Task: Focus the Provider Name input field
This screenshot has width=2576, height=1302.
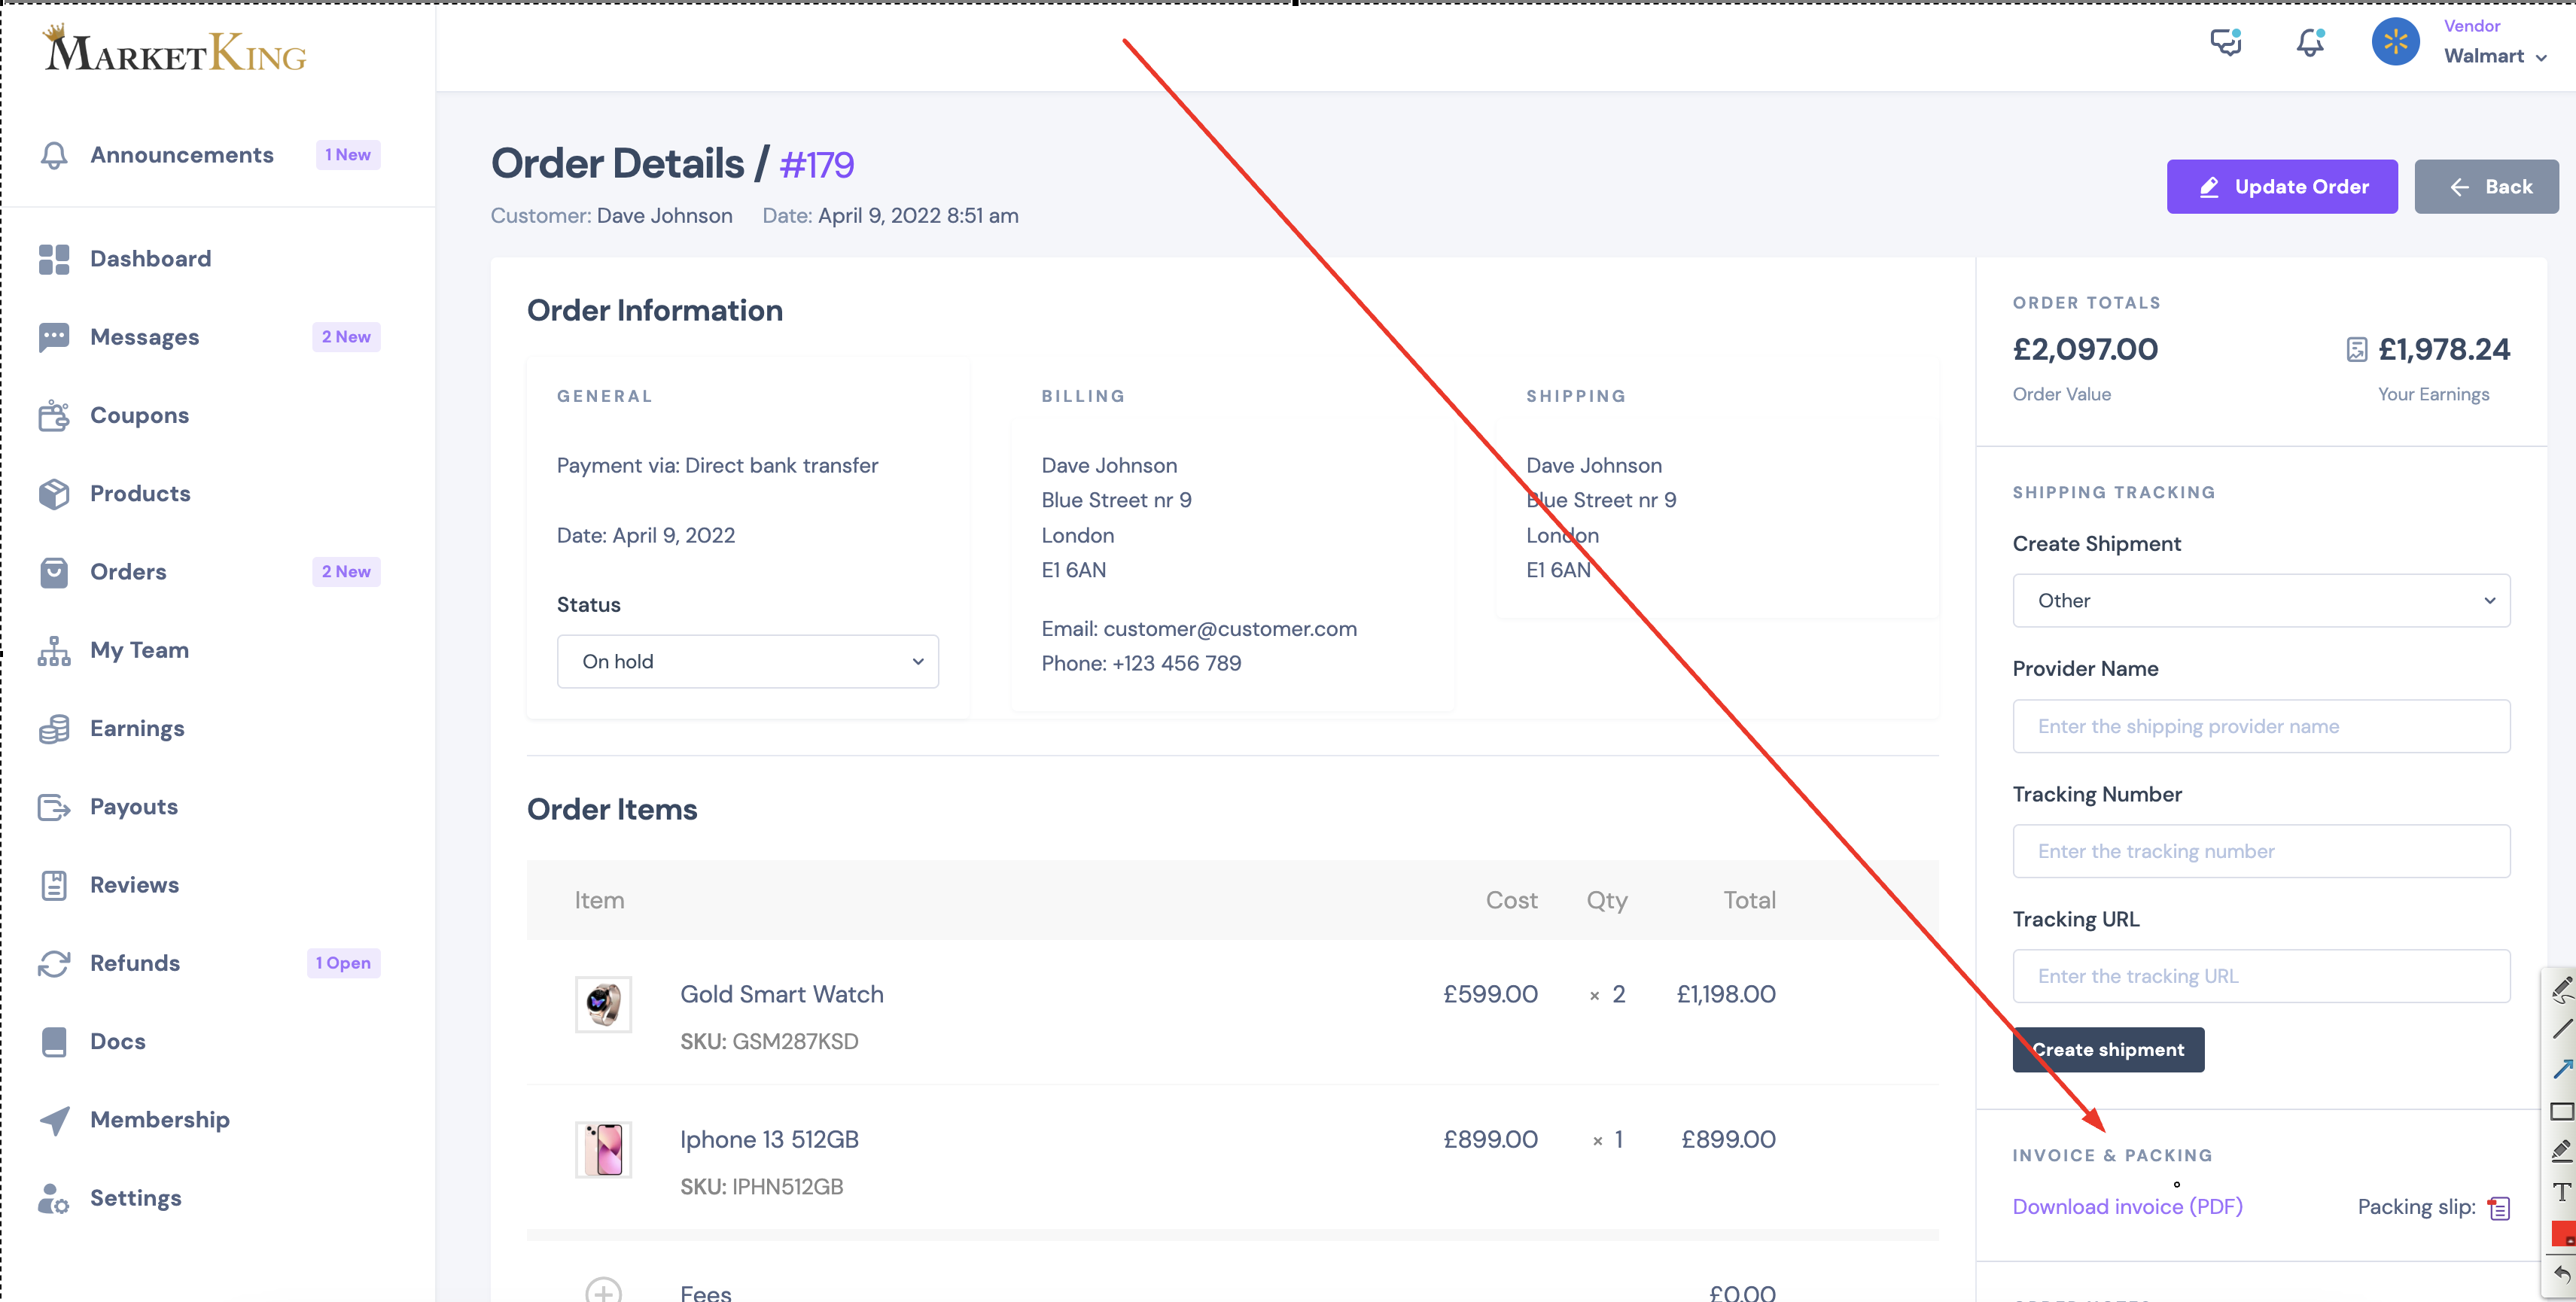Action: [2261, 726]
